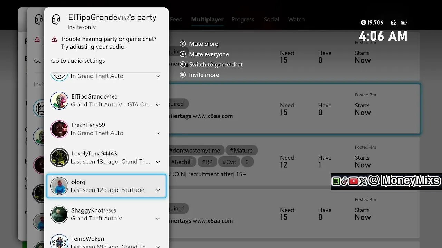Click the headset status icon near the battery
This screenshot has width=442, height=248.
pos(394,23)
